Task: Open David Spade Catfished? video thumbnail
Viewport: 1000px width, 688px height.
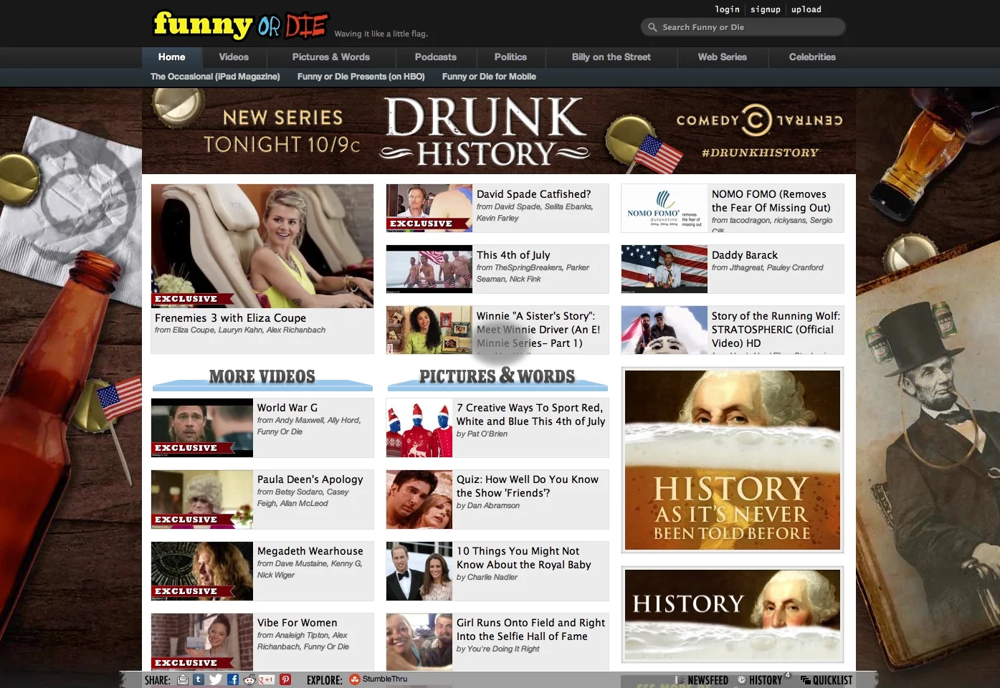Action: tap(429, 208)
